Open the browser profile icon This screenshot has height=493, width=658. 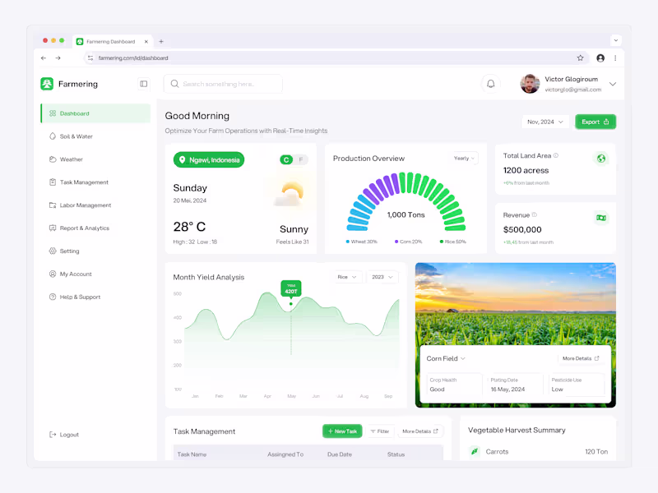click(600, 58)
